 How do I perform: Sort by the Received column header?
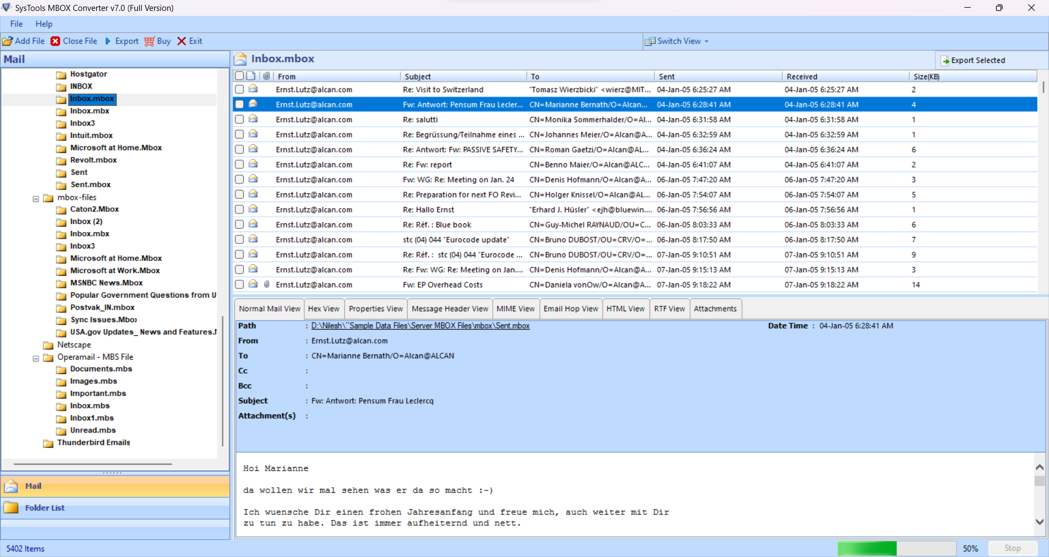[x=845, y=76]
